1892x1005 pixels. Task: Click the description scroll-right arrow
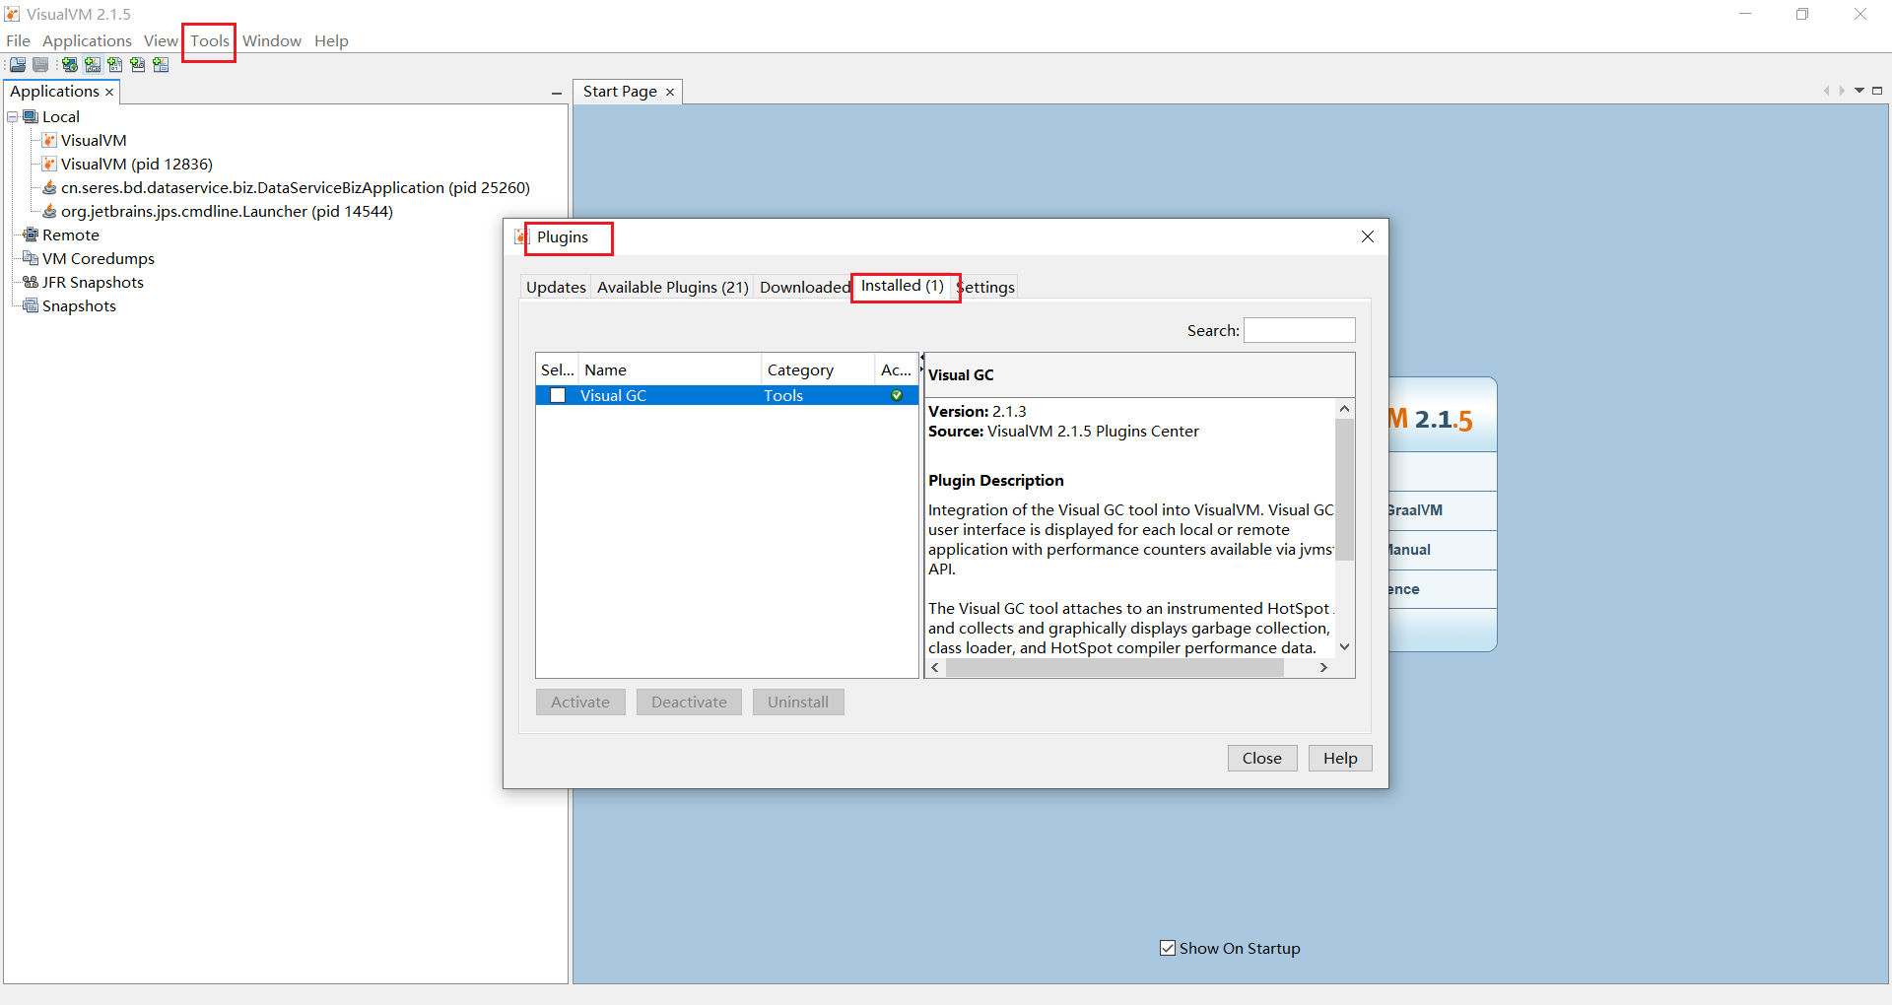(x=1324, y=668)
